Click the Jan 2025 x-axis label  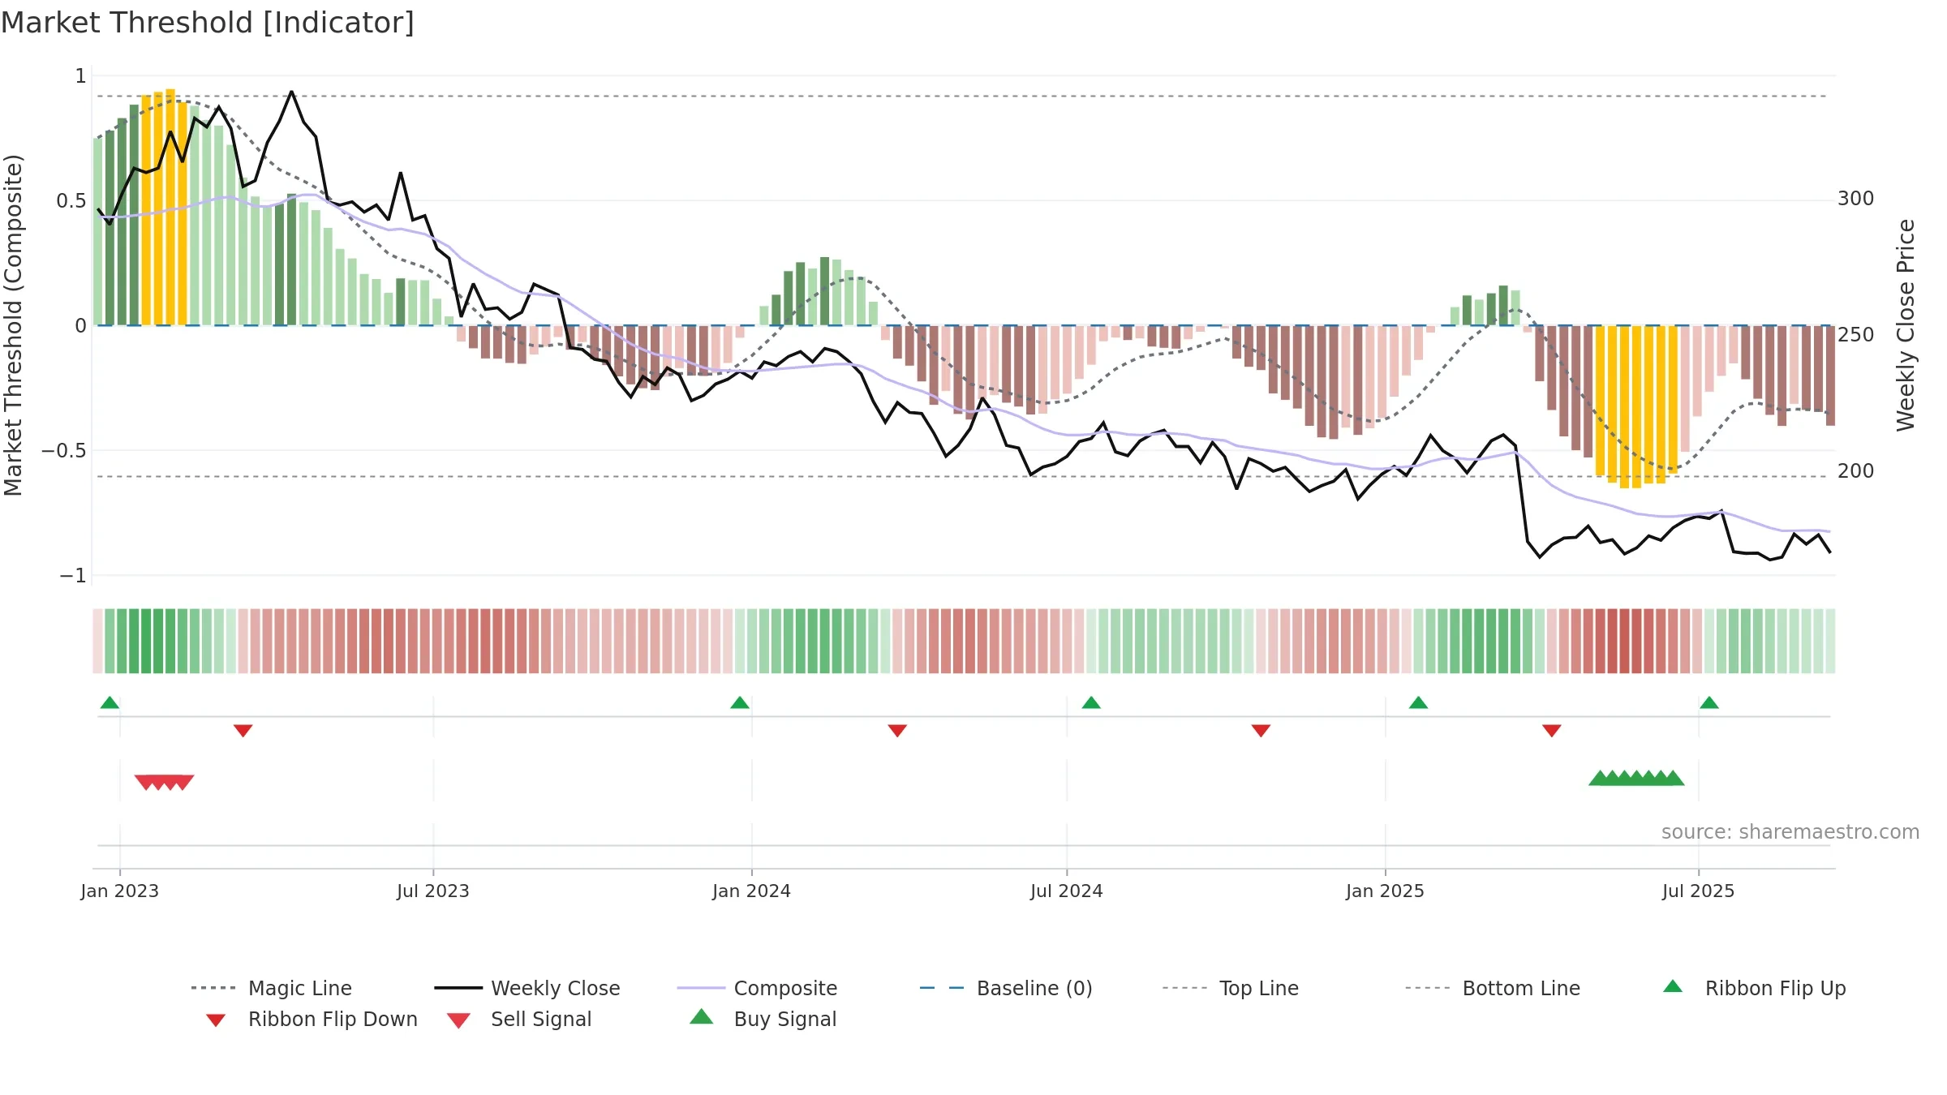[1385, 891]
